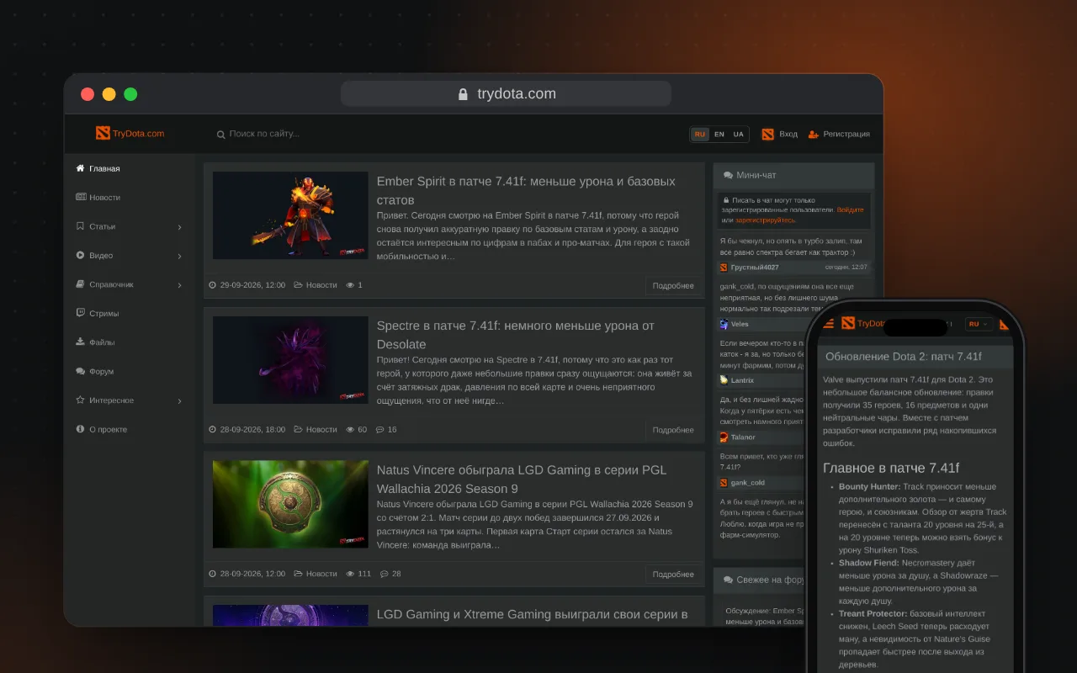Switch the site language to UA

pos(738,135)
